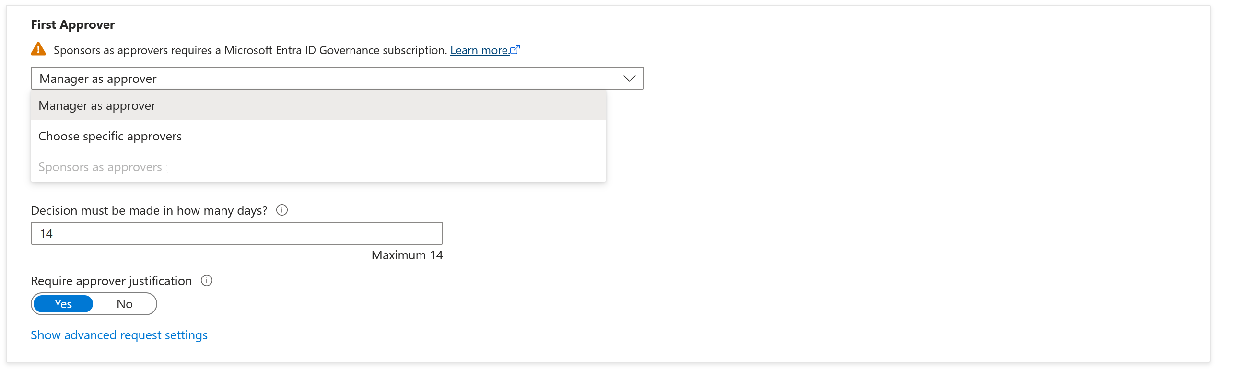Image resolution: width=1239 pixels, height=369 pixels.
Task: Click the greyed-out "Sponsors as approvers" option
Action: tap(100, 167)
